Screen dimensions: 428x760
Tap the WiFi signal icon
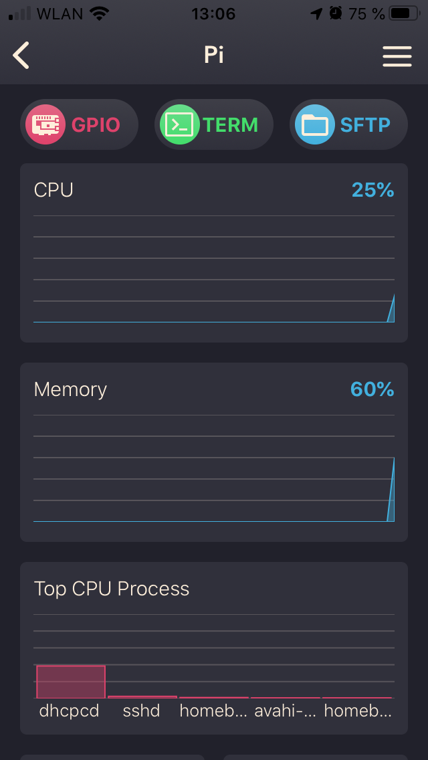100,13
